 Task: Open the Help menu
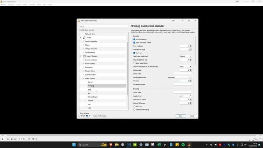[50, 5]
